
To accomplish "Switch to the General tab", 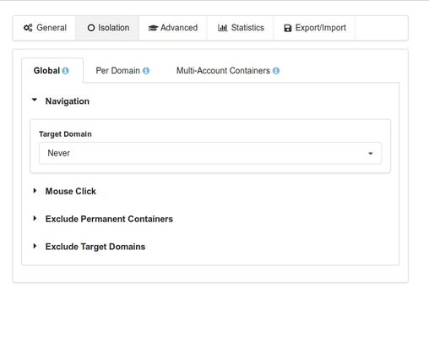I will pos(44,28).
